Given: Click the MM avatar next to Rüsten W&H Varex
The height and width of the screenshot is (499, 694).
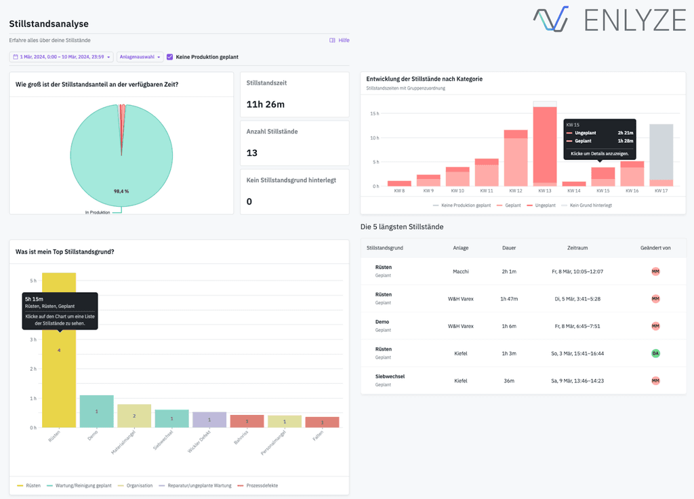Looking at the screenshot, I should coord(655,298).
